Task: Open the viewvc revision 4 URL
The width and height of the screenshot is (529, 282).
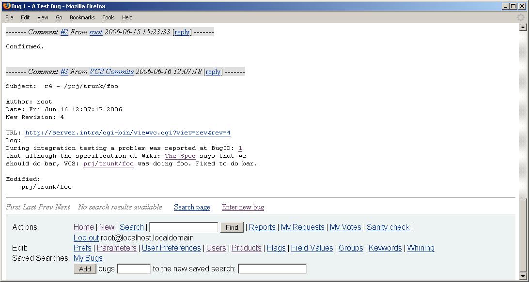Action: [127, 133]
